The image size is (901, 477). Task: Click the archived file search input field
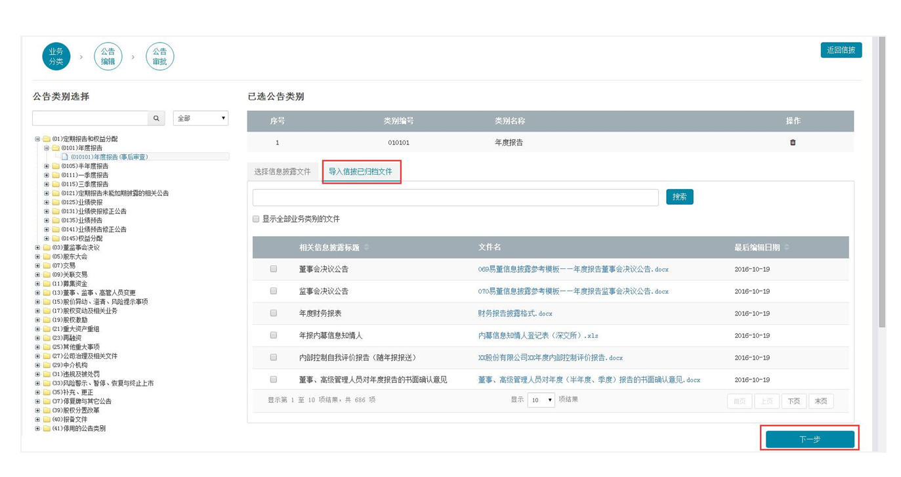455,197
